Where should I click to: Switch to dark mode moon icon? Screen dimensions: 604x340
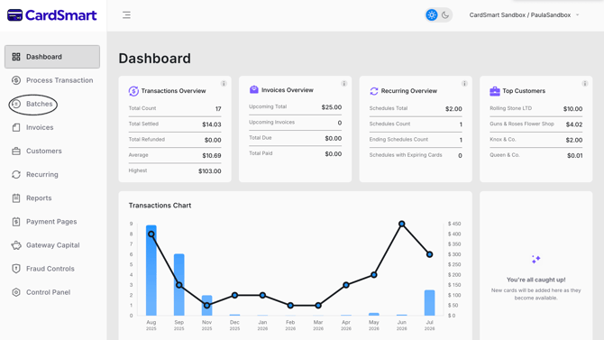(445, 15)
